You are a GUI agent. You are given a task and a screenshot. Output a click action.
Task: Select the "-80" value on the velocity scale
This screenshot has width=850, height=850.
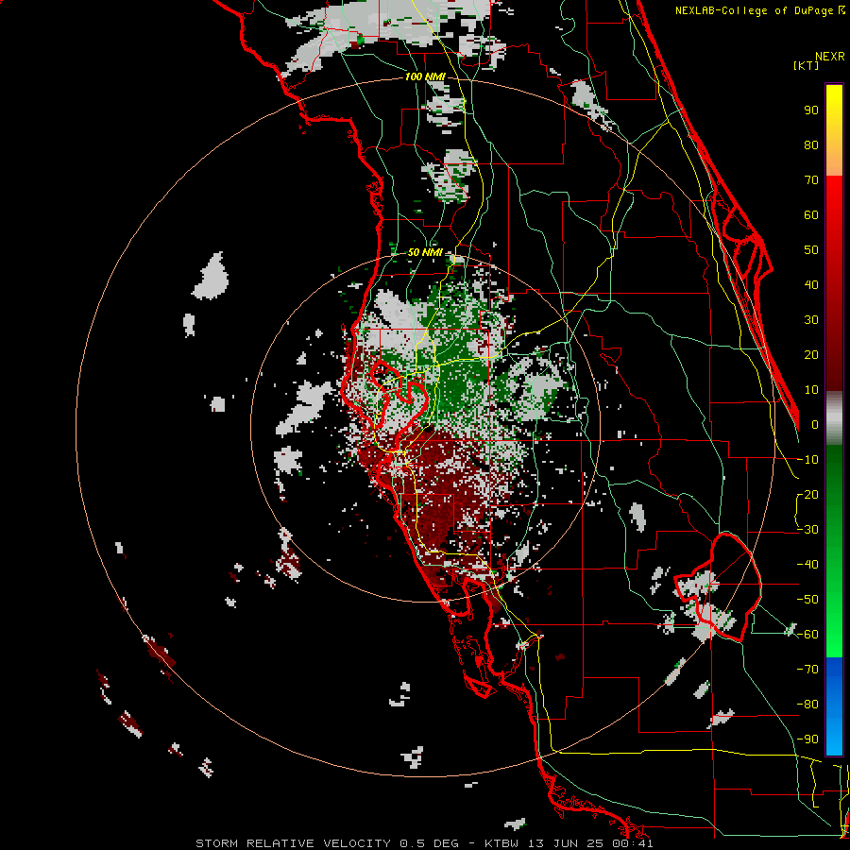click(x=807, y=705)
